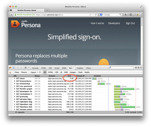This screenshot has width=151, height=127.
Task: Open the How it works link
Action: coord(97,23)
